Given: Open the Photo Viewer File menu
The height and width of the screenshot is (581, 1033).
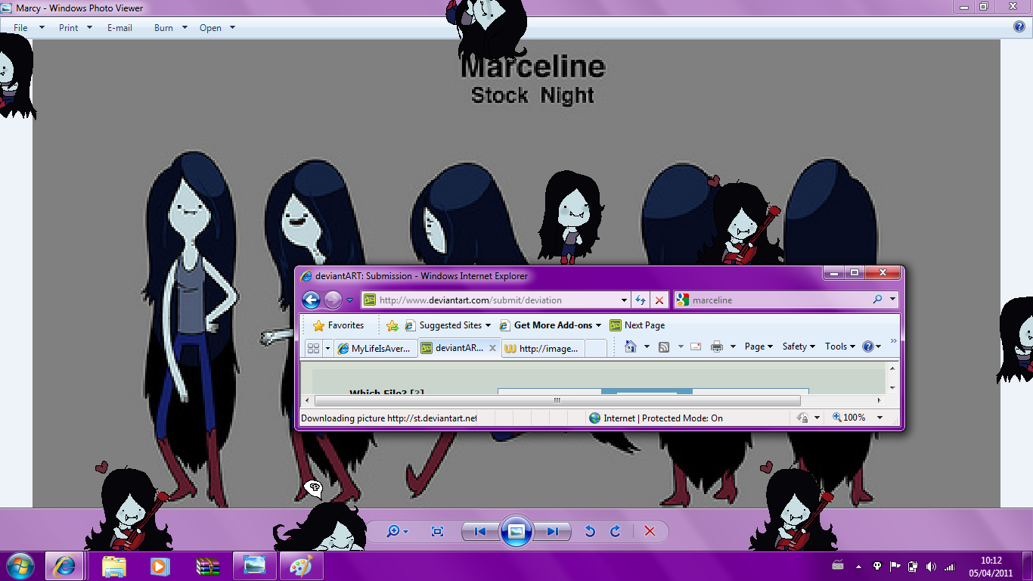Looking at the screenshot, I should [29, 28].
